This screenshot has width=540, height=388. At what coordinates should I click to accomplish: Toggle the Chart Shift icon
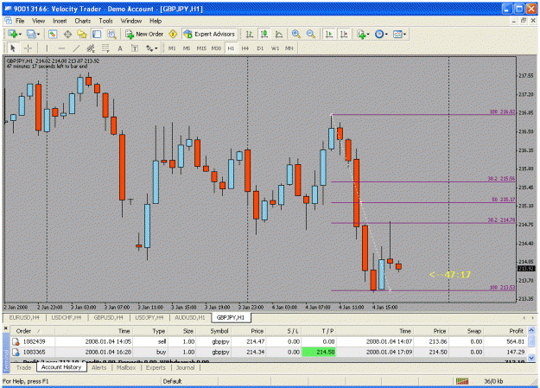(344, 34)
